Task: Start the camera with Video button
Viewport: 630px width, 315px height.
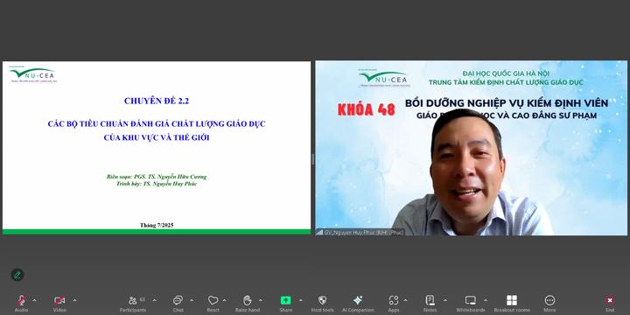Action: 59,304
